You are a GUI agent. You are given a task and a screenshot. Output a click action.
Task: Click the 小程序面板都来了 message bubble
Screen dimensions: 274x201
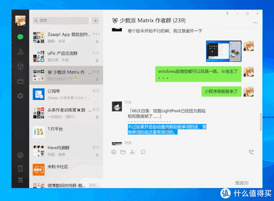coord(221,91)
